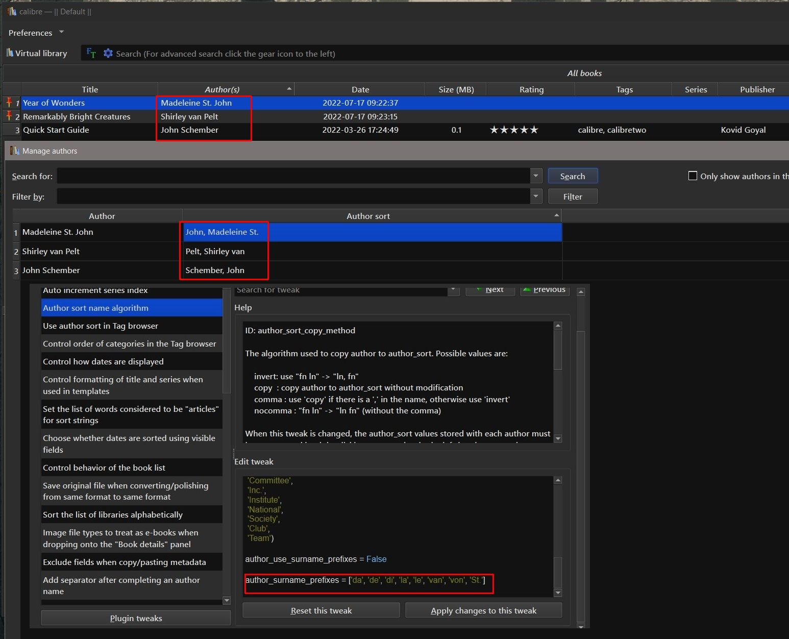This screenshot has height=639, width=789.
Task: Expand the 'Search for' history dropdown
Action: [535, 176]
